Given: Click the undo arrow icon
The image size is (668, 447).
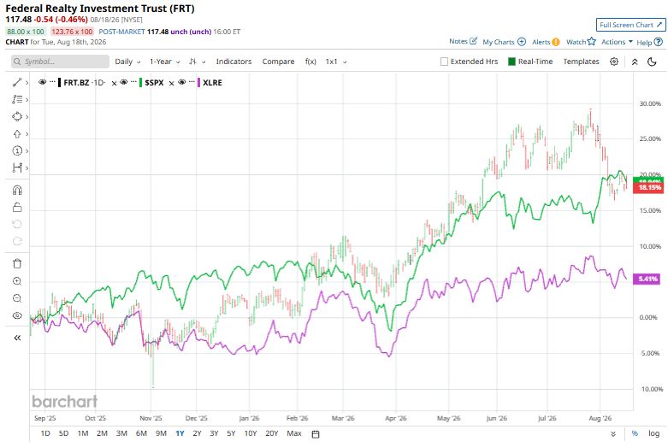Looking at the screenshot, I should coord(17,224).
